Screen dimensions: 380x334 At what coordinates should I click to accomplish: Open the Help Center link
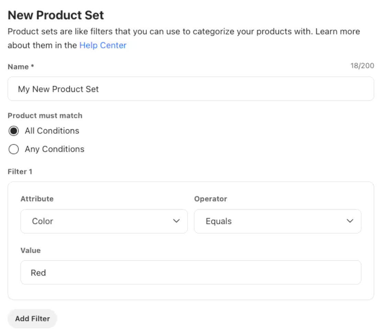pos(103,45)
